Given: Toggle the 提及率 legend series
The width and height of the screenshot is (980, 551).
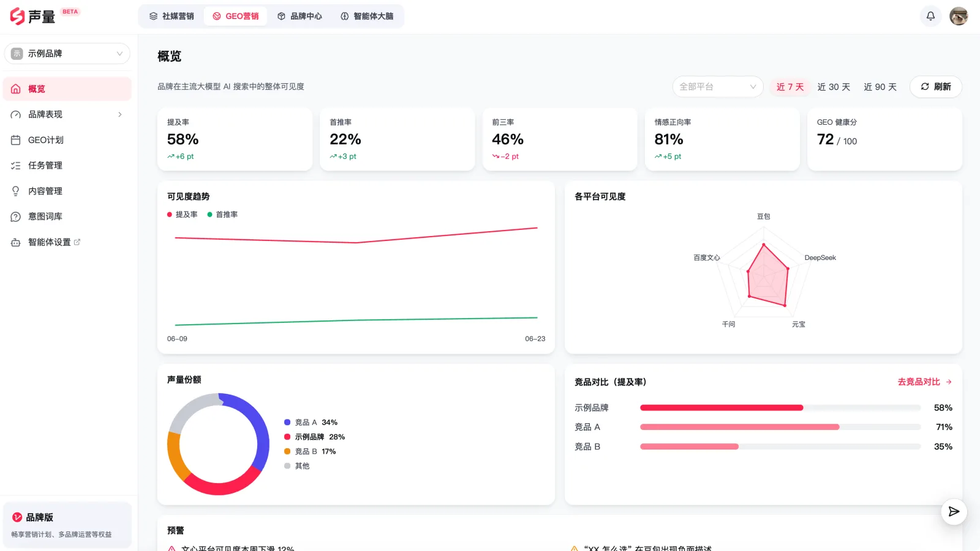Looking at the screenshot, I should [x=183, y=215].
